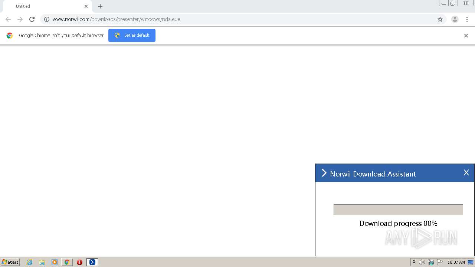This screenshot has height=267, width=475.
Task: Open the Opera icon in taskbar
Action: pyautogui.click(x=79, y=262)
